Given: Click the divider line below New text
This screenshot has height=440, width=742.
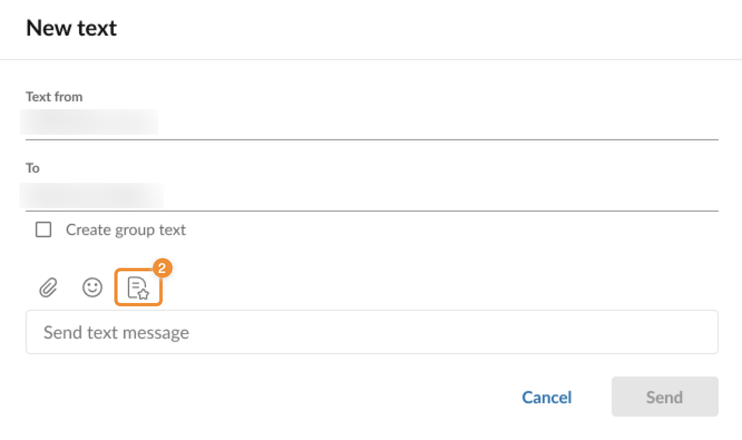Looking at the screenshot, I should (x=371, y=59).
